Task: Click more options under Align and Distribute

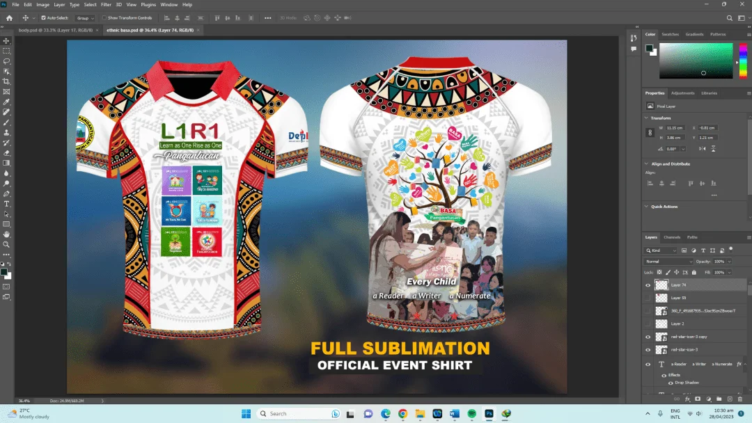Action: [714, 195]
